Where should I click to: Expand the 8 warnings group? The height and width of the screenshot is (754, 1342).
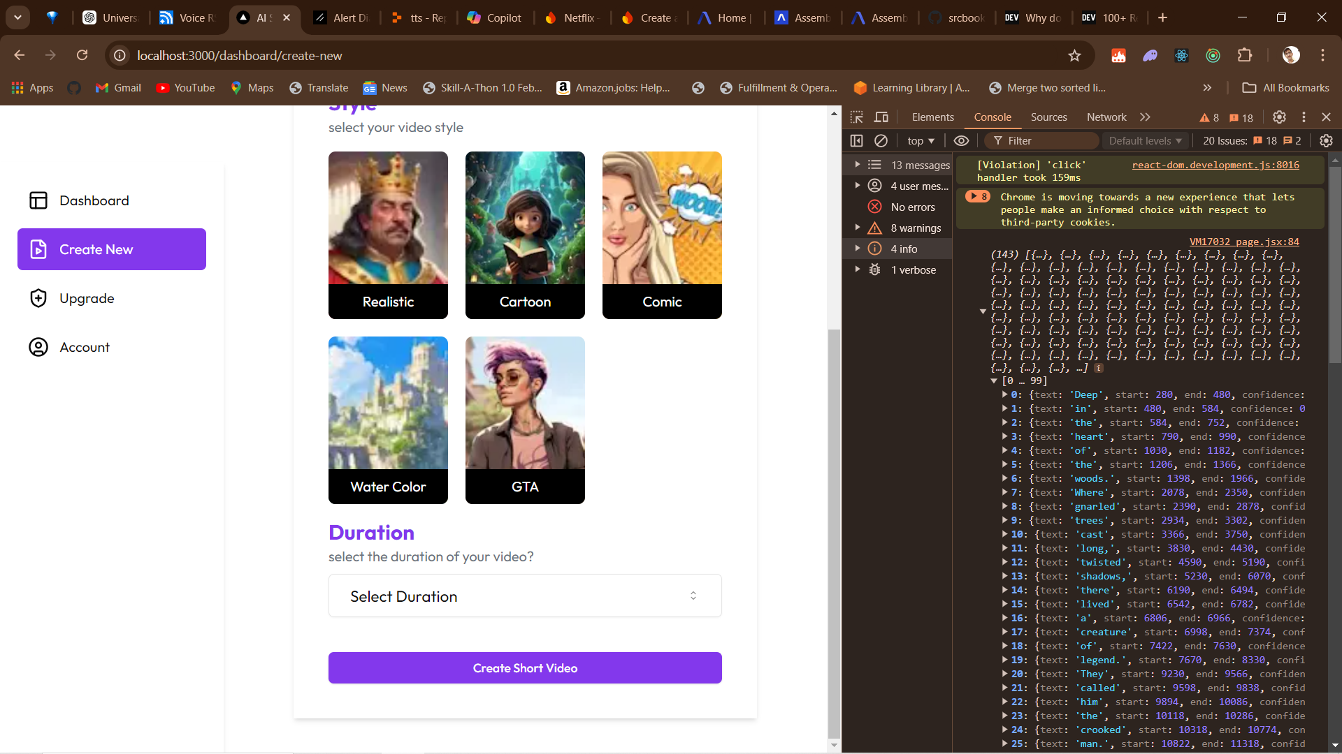tap(858, 228)
